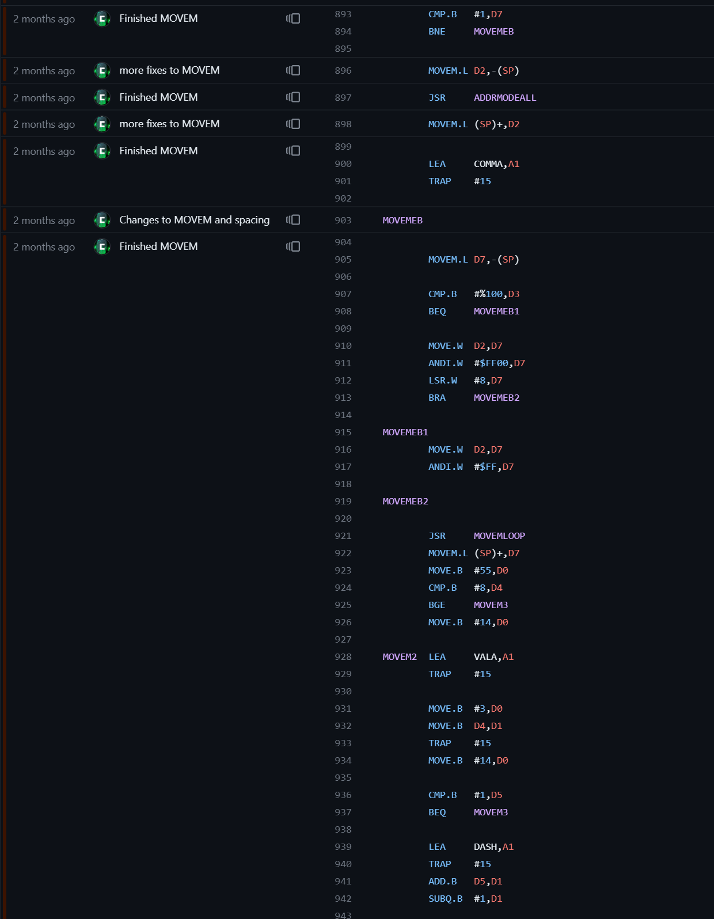Open 'Finished MOVEM' commit for line 897

tap(158, 97)
